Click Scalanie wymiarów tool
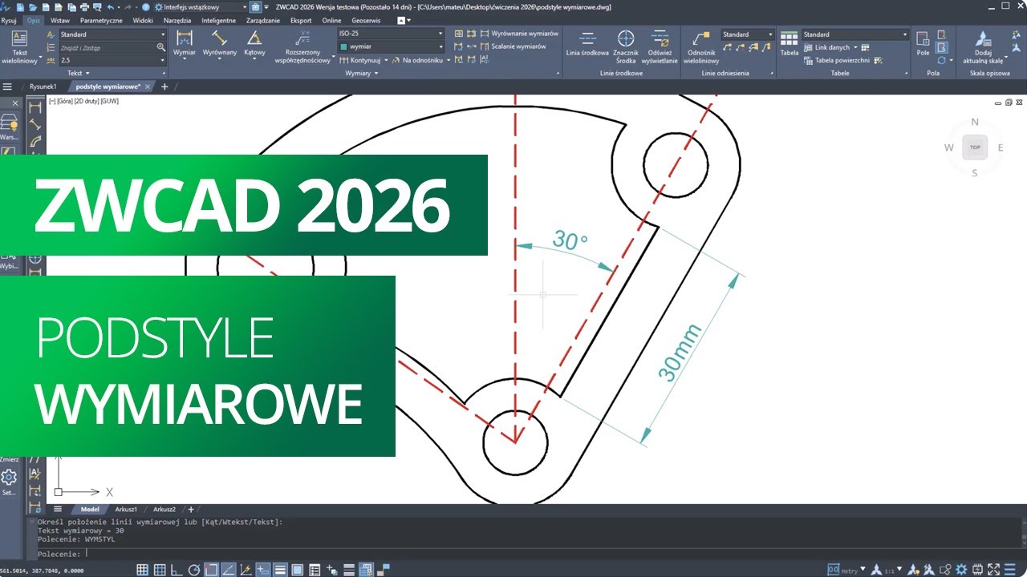The width and height of the screenshot is (1027, 577). click(513, 46)
